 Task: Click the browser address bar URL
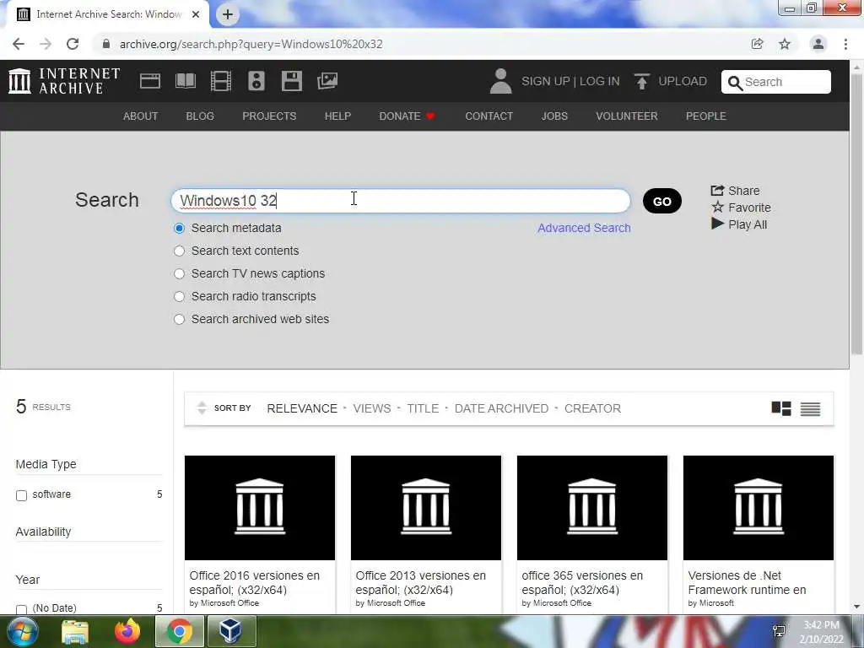251,44
